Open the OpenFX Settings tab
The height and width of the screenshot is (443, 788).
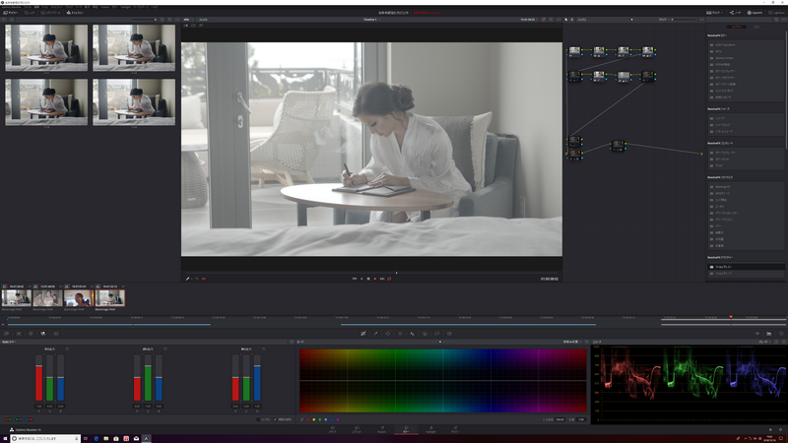click(756, 27)
